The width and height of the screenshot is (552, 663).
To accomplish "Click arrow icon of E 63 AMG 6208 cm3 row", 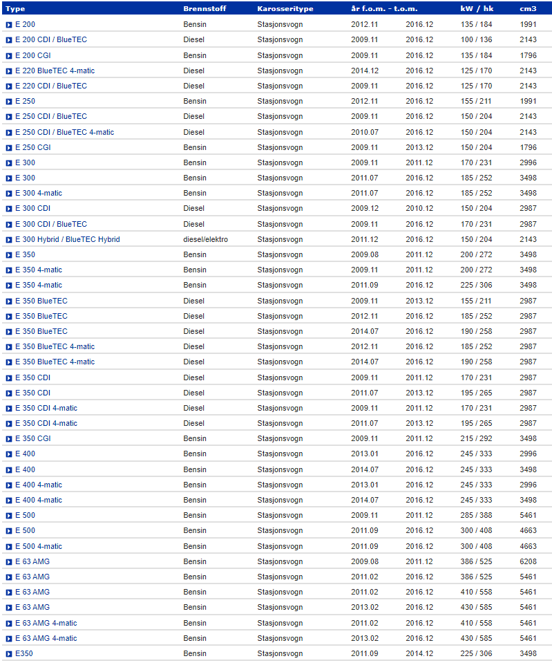I will click(9, 562).
